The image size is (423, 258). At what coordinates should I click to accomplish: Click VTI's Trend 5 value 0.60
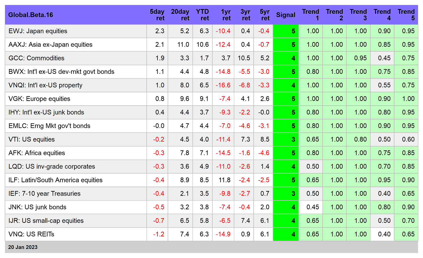pos(408,139)
